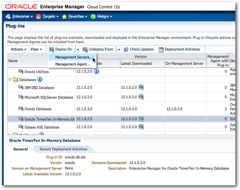Viewport: 240px width, 190px height.
Task: Click deploy icon in Sybase ASE row
Action: pyautogui.click(x=141, y=127)
